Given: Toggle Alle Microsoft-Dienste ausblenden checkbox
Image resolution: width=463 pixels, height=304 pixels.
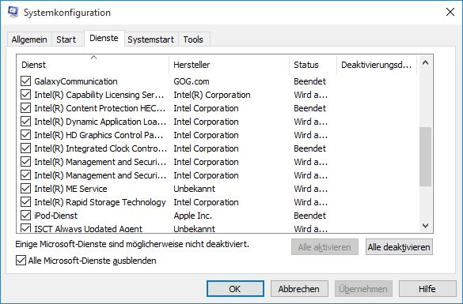Looking at the screenshot, I should (x=21, y=261).
